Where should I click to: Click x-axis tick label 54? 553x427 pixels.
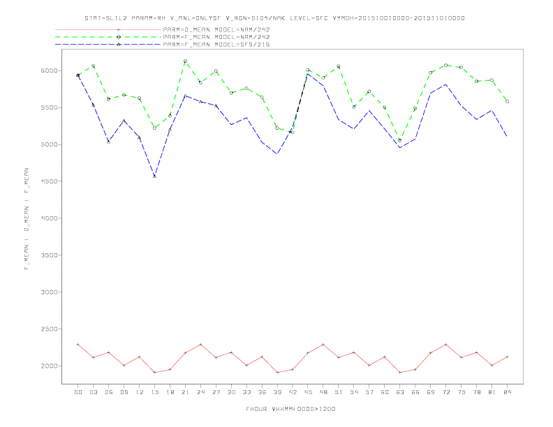354,392
